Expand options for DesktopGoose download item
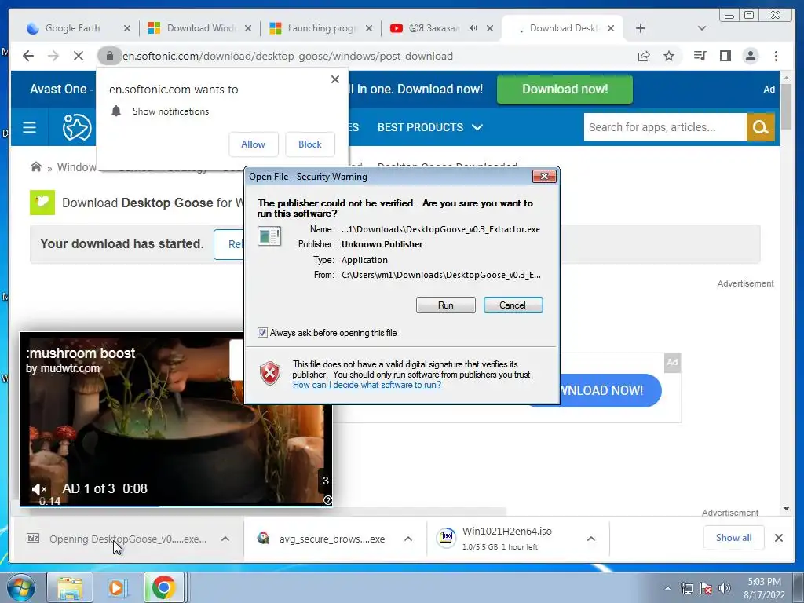The image size is (804, 603). pyautogui.click(x=225, y=539)
